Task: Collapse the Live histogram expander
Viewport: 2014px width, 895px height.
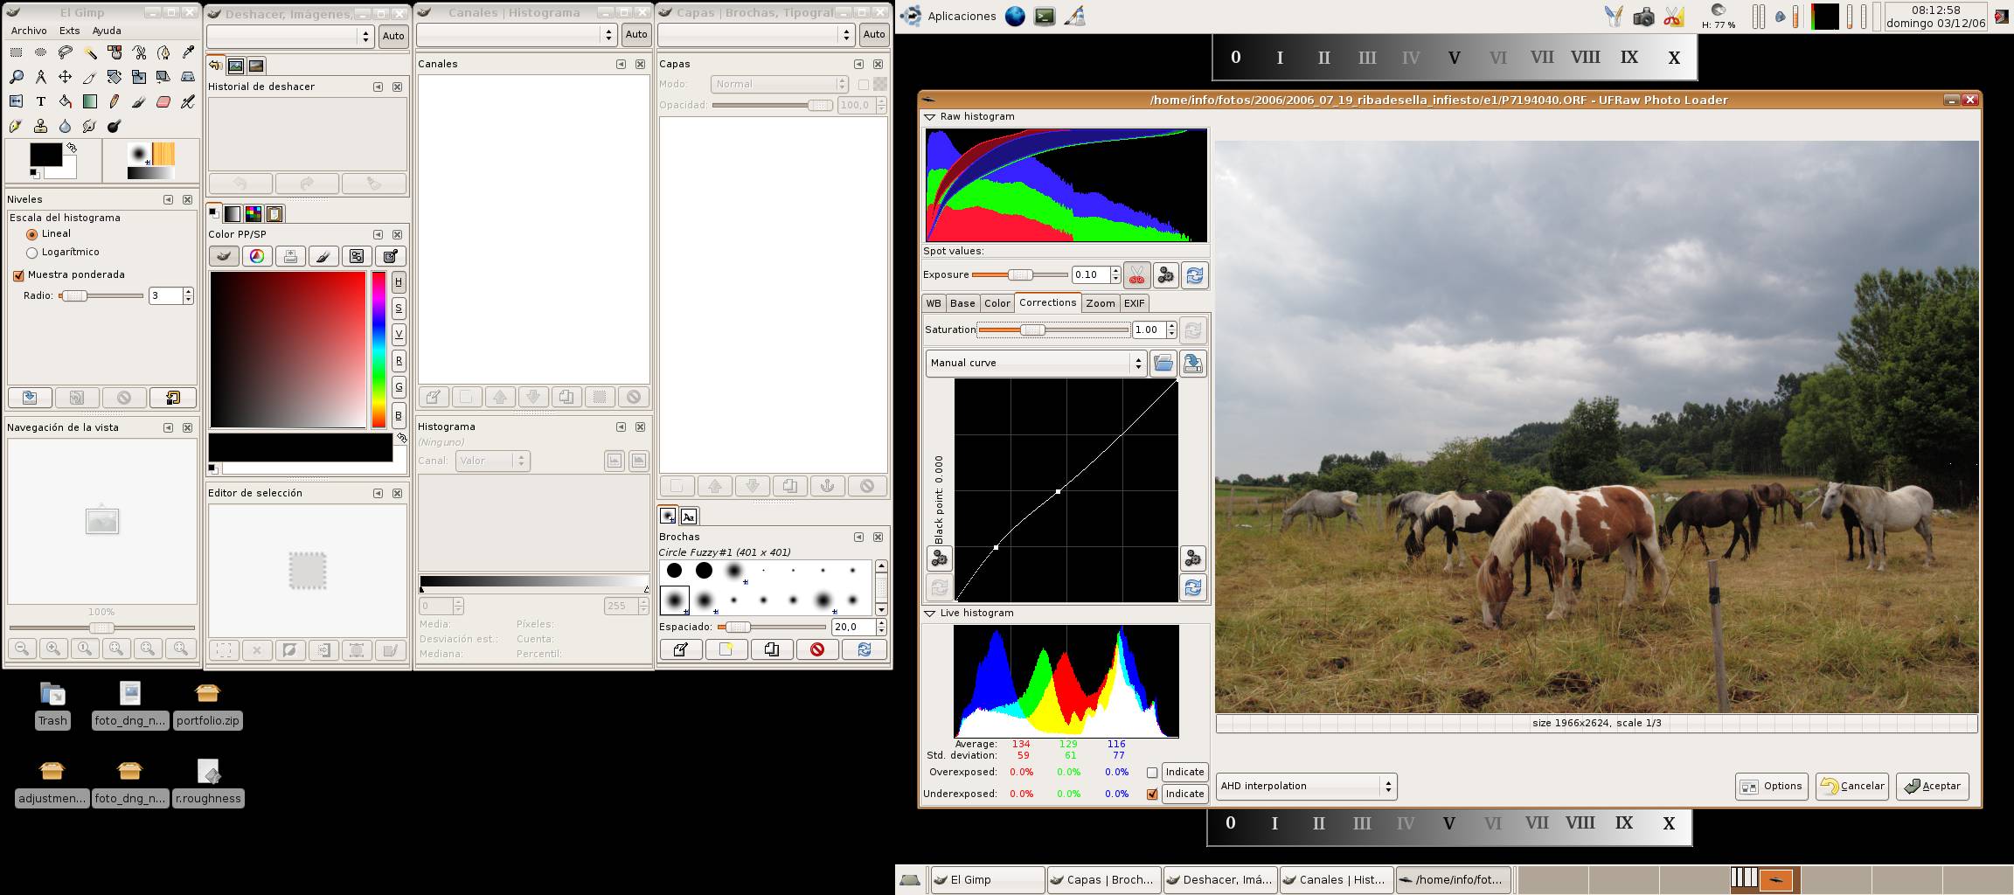Action: pos(930,613)
